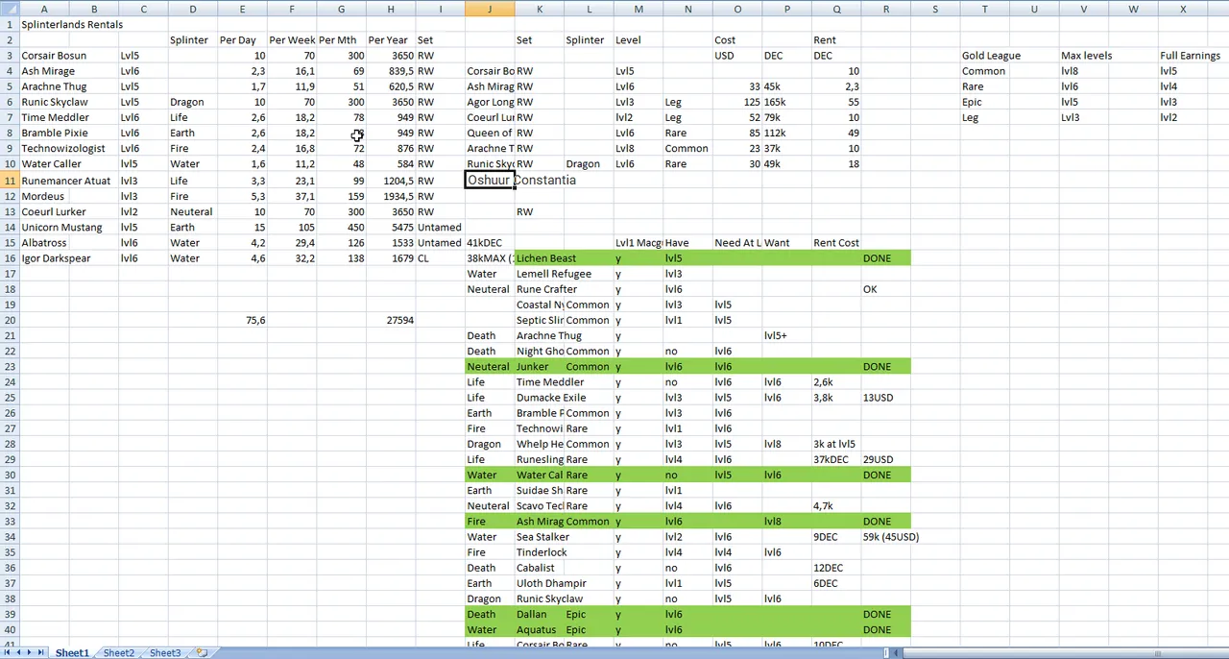Open the Sheet3 tab

tap(165, 653)
